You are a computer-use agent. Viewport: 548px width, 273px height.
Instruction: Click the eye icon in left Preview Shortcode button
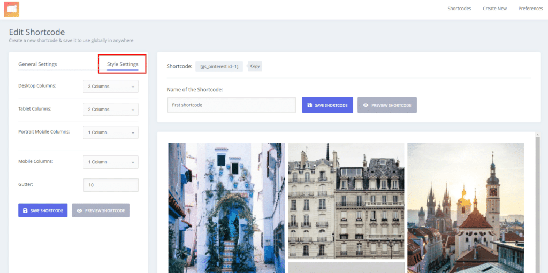(x=79, y=210)
